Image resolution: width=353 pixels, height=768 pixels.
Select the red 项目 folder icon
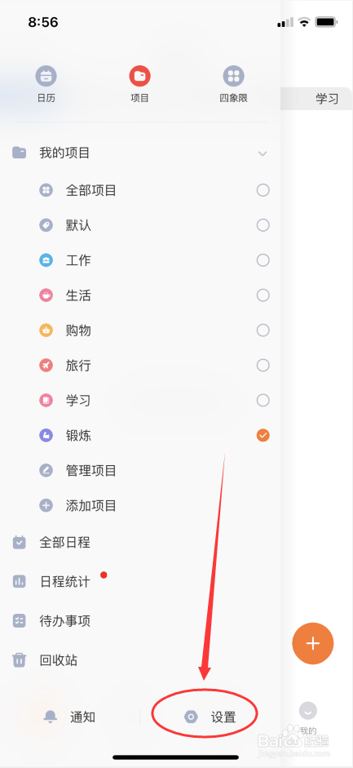[140, 76]
